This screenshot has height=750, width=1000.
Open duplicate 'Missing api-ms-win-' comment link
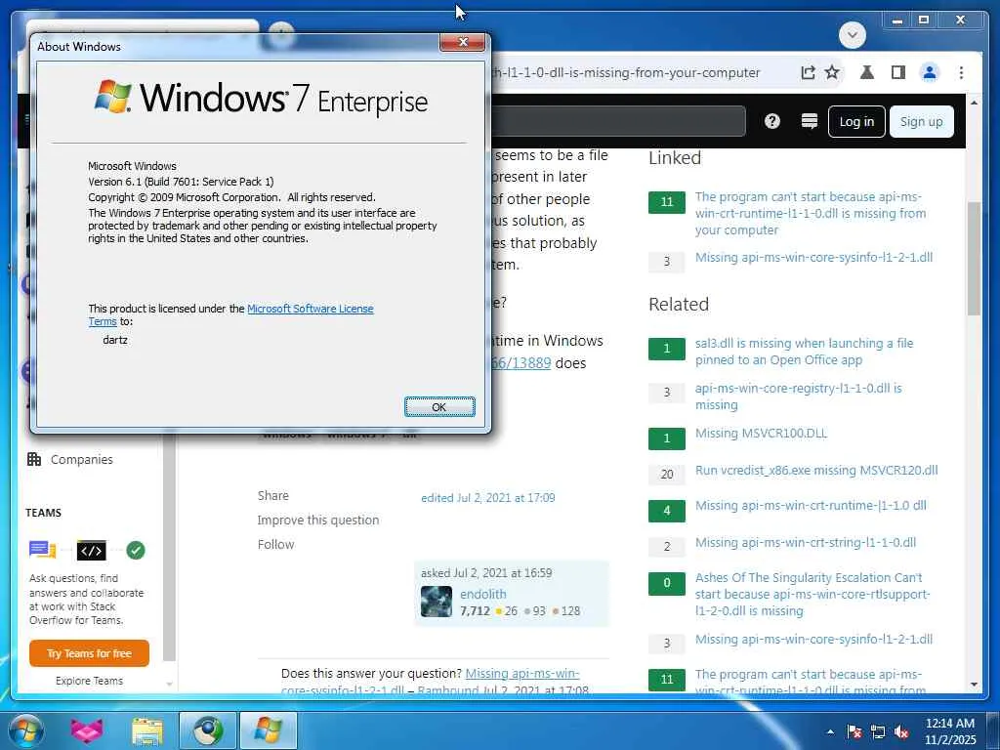click(522, 673)
